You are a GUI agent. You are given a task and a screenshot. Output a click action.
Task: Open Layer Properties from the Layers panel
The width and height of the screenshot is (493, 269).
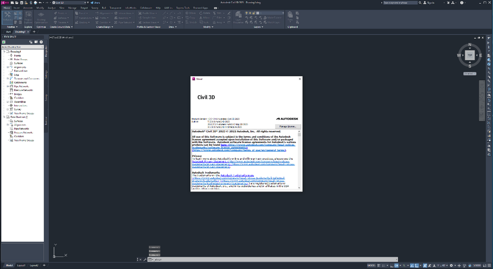(x=238, y=17)
